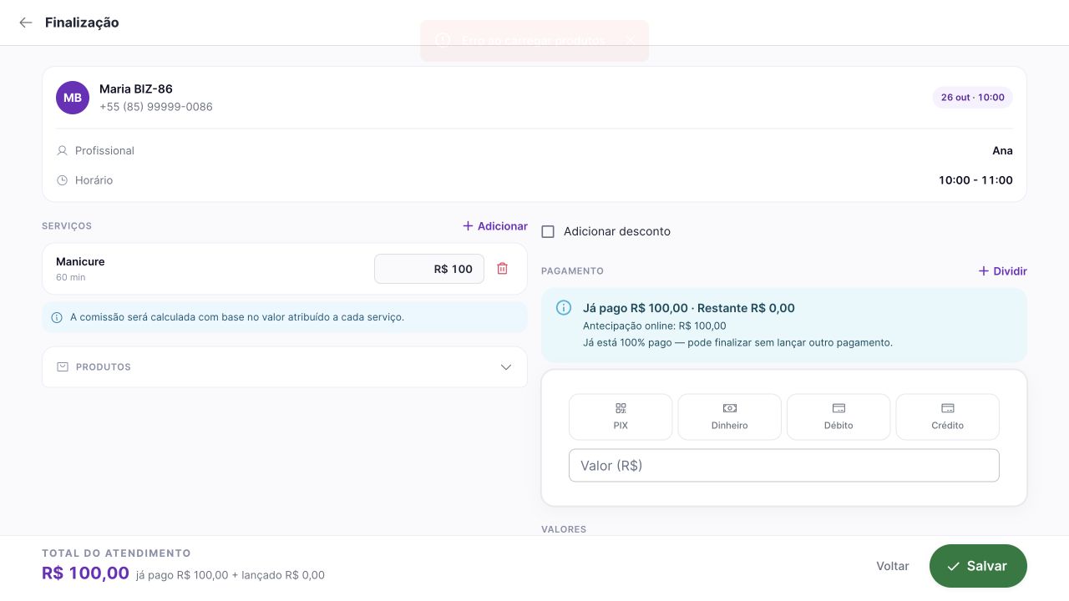Click the time range 10:00 - 11:00
This screenshot has height=601, width=1069.
[x=975, y=180]
